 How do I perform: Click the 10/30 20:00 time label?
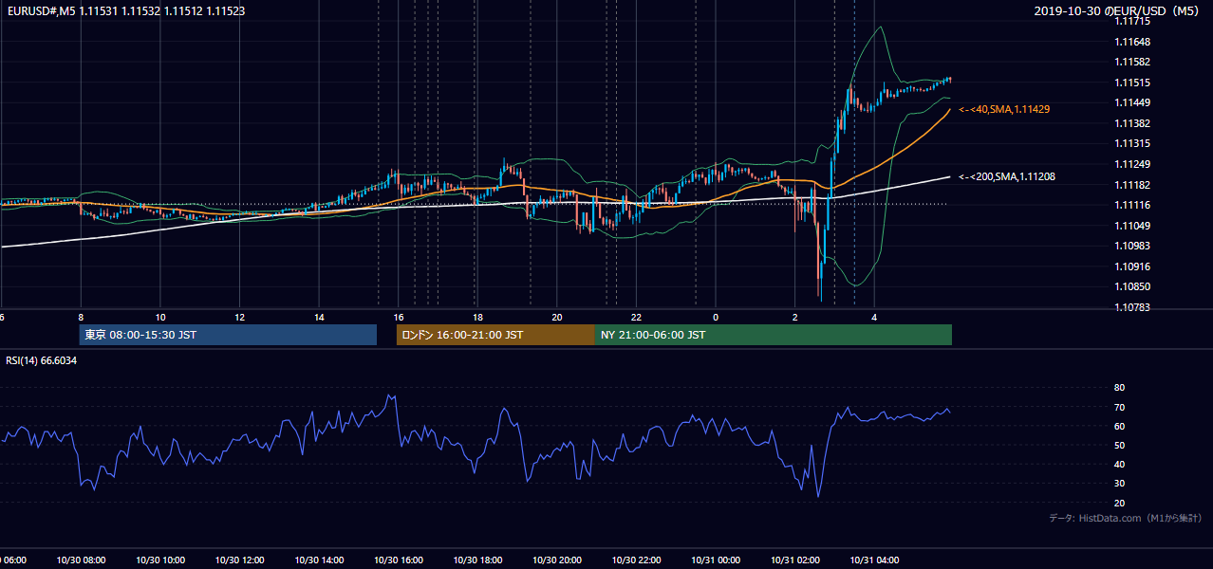coord(557,560)
